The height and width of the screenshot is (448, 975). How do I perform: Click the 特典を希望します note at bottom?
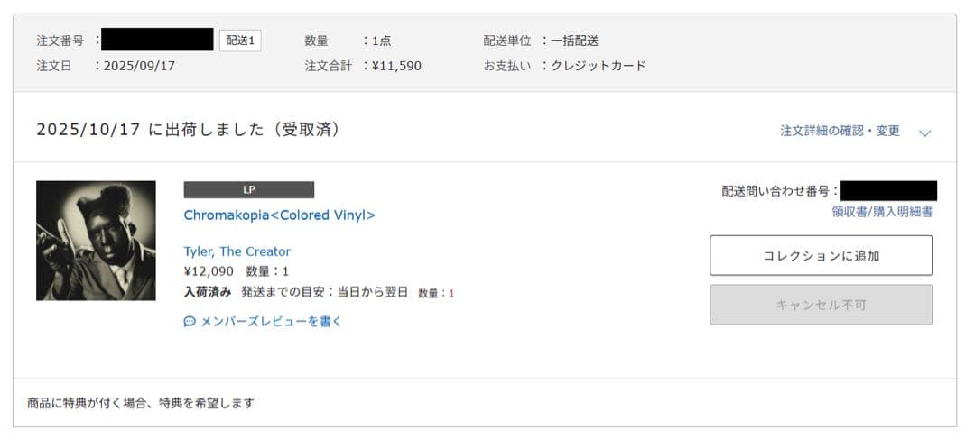click(141, 403)
